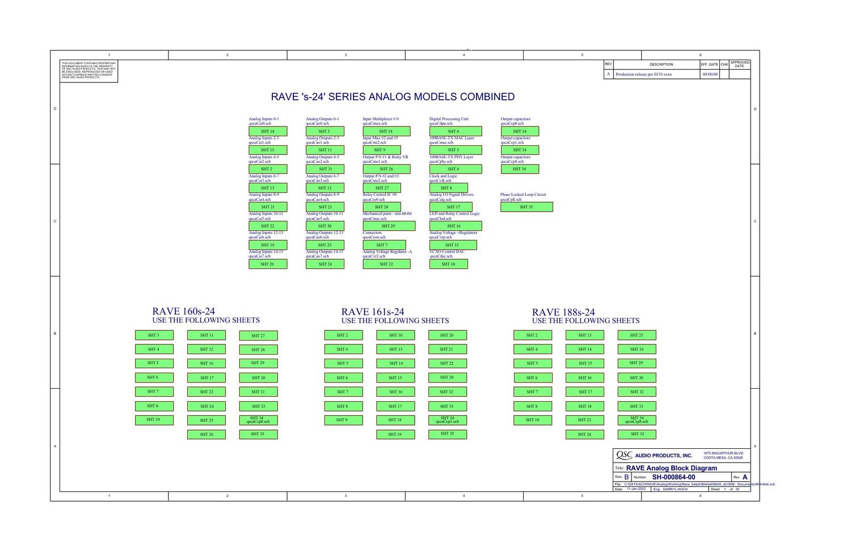Select the 'RAVE 188s-24' heading

coord(563,312)
